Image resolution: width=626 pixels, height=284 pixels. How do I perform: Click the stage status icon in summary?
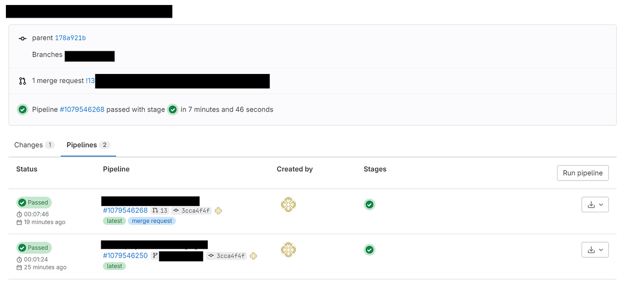pos(172,109)
